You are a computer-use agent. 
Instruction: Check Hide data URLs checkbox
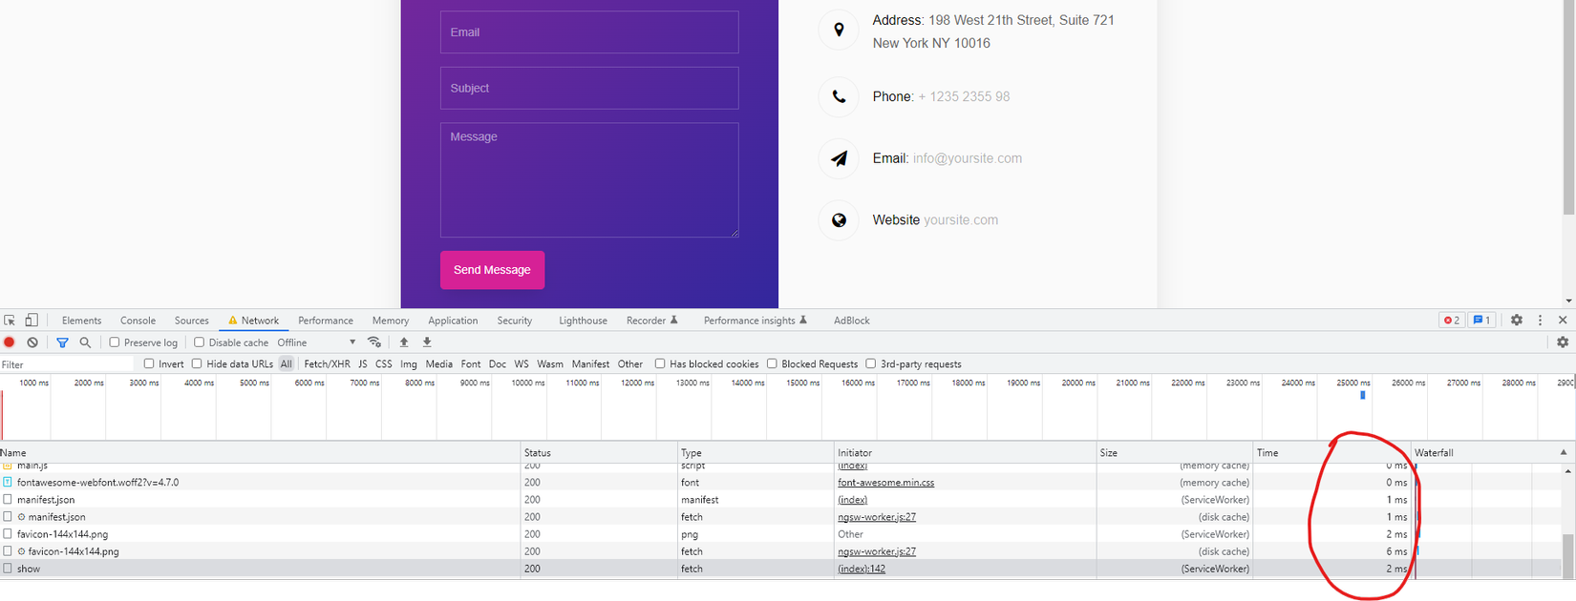[x=197, y=363]
